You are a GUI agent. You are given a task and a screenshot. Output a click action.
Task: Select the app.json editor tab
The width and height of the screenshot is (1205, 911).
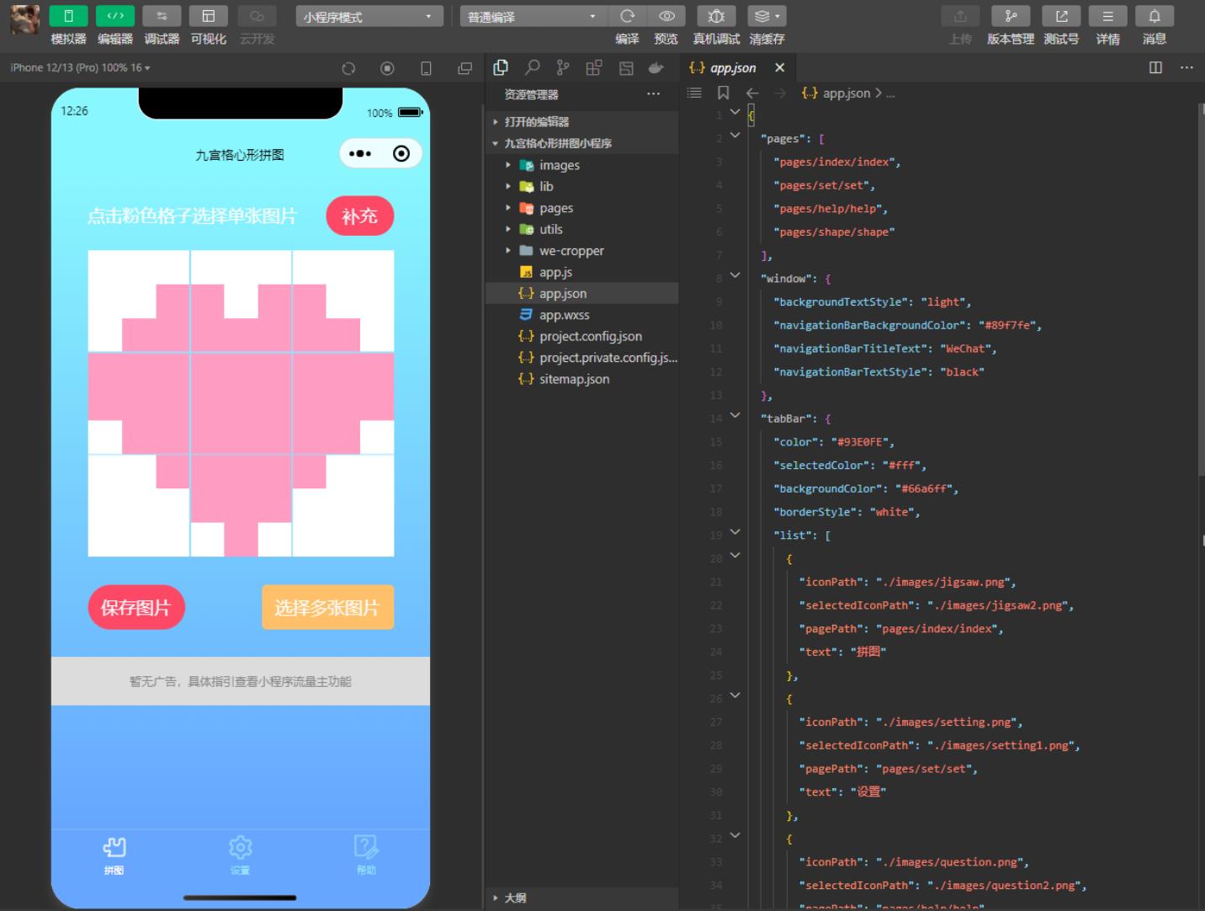click(732, 67)
